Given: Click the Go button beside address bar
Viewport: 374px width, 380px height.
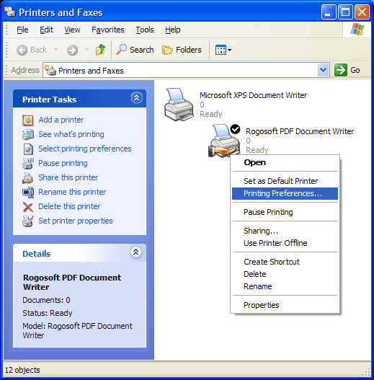Looking at the screenshot, I should [x=347, y=70].
